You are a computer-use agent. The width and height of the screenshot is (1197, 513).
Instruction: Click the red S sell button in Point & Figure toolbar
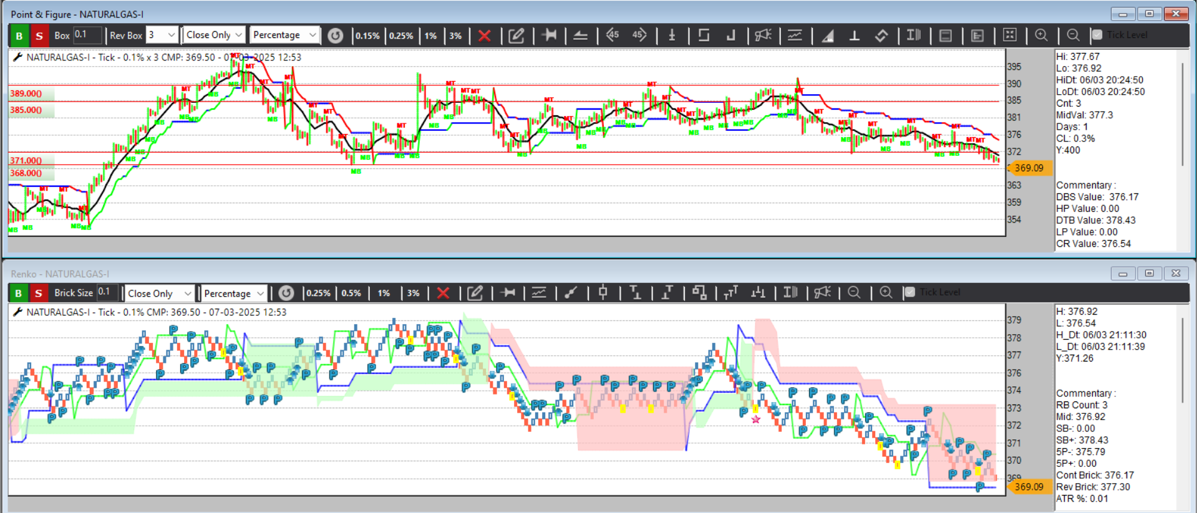(x=39, y=36)
